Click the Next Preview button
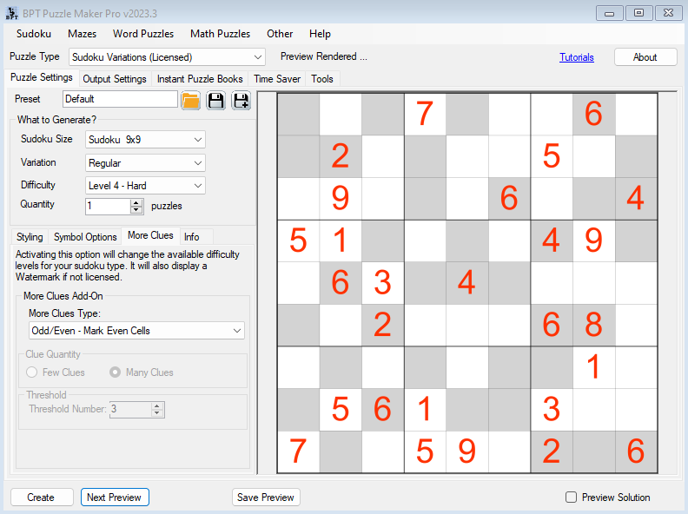Screen dimensions: 688x514 pos(115,498)
